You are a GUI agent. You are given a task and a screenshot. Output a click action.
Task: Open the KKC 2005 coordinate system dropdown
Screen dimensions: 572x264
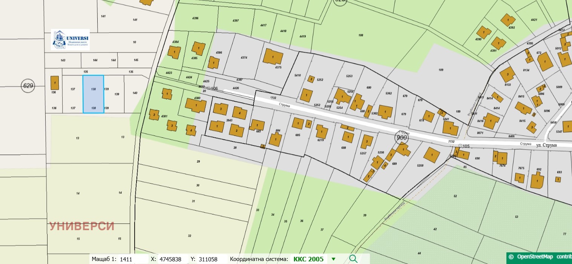tap(308, 259)
